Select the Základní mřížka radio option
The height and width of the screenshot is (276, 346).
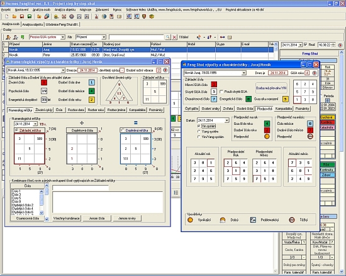pyautogui.click(x=16, y=130)
